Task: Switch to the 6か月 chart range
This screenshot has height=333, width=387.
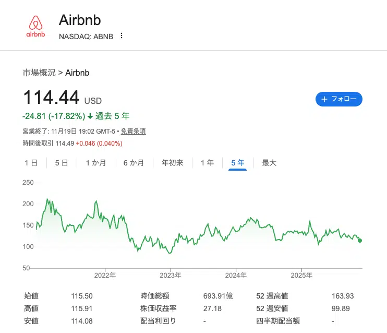Action: tap(134, 163)
